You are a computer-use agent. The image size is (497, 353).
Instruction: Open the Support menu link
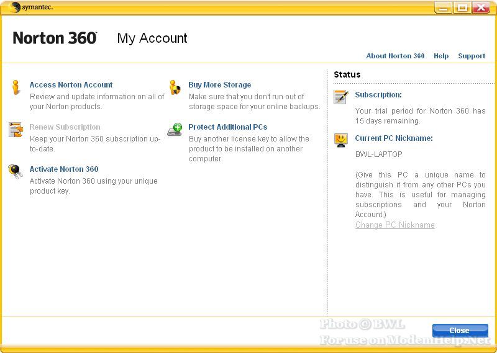pyautogui.click(x=472, y=56)
